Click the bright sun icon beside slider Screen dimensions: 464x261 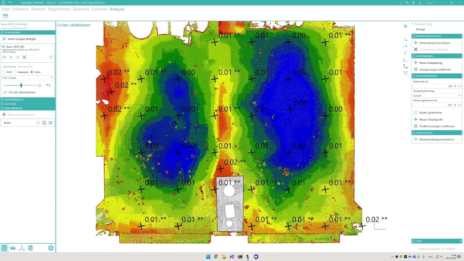40,86
